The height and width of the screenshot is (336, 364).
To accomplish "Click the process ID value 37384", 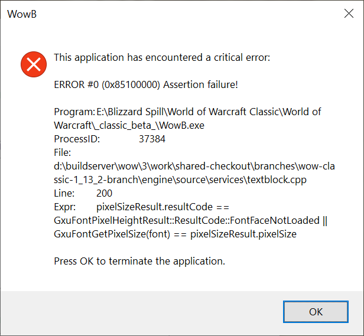I will click(152, 139).
